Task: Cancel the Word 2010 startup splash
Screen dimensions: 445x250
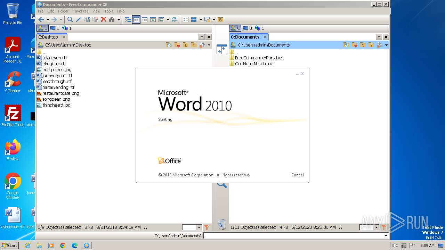Action: pos(298,175)
